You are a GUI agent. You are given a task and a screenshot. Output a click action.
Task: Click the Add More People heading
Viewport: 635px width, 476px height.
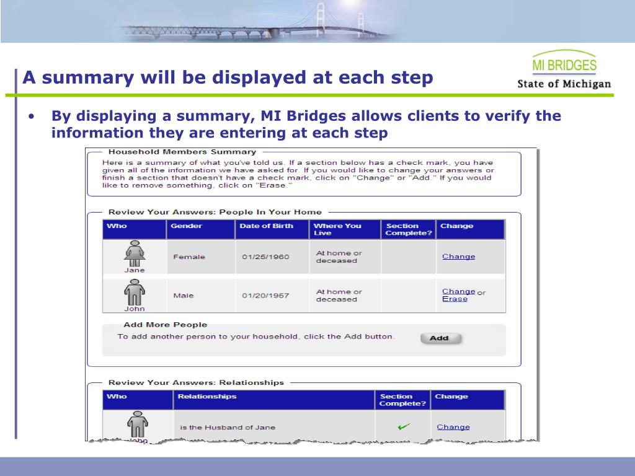click(x=165, y=325)
